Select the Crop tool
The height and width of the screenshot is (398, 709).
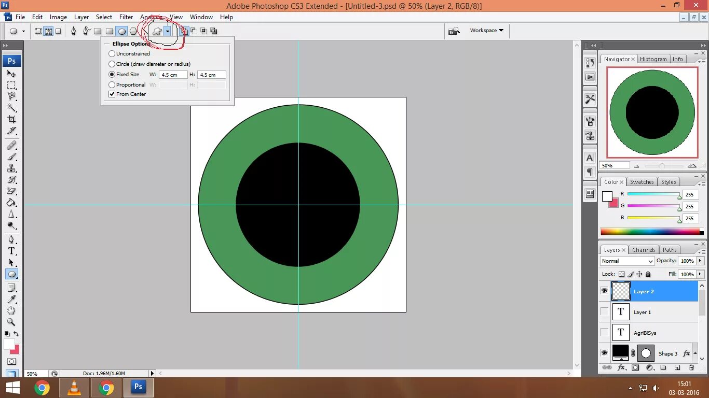pyautogui.click(x=11, y=119)
